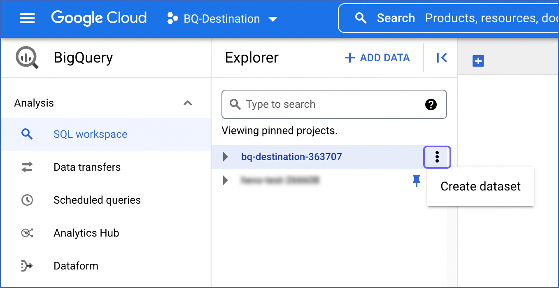Click the BigQuery title text
This screenshot has width=559, height=288.
click(83, 58)
